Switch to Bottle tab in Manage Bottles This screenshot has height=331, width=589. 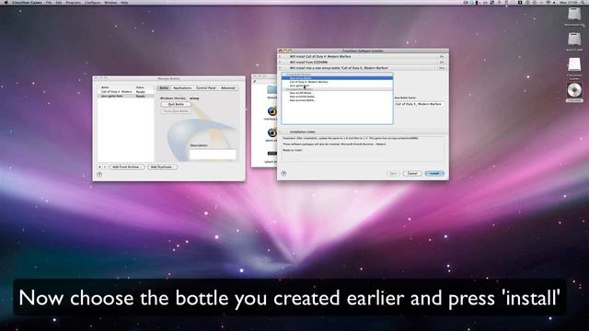pos(164,88)
